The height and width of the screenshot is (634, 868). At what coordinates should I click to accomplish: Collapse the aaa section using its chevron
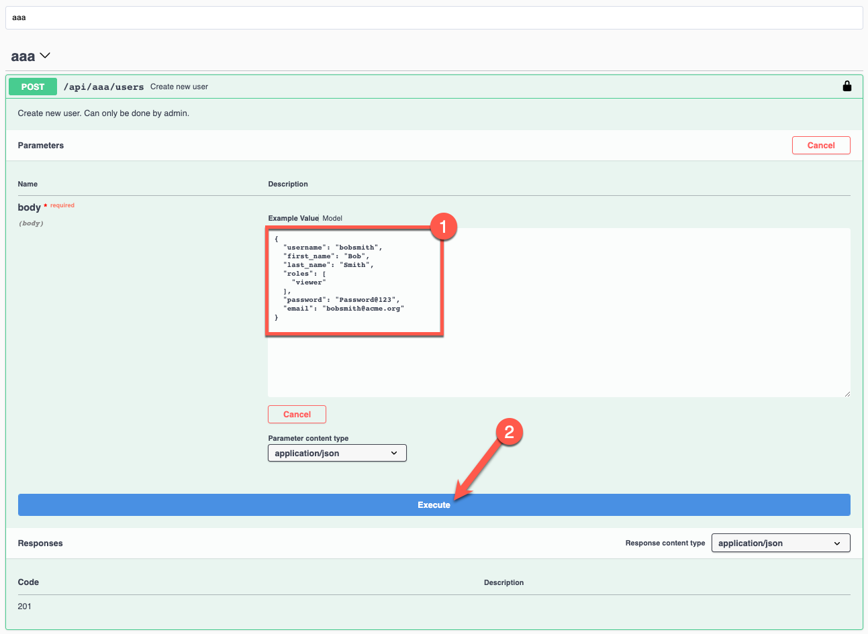pos(44,56)
